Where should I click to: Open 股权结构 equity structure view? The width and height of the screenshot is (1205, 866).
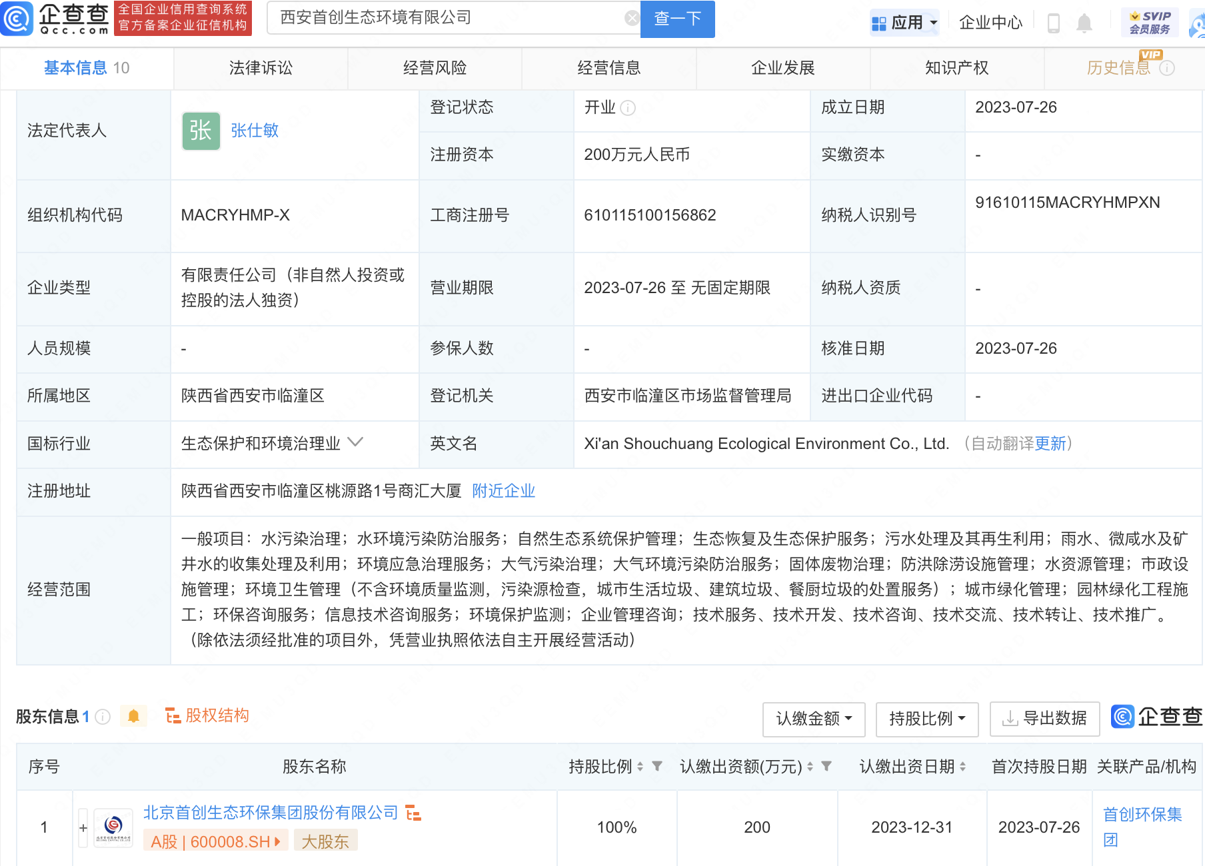(207, 715)
